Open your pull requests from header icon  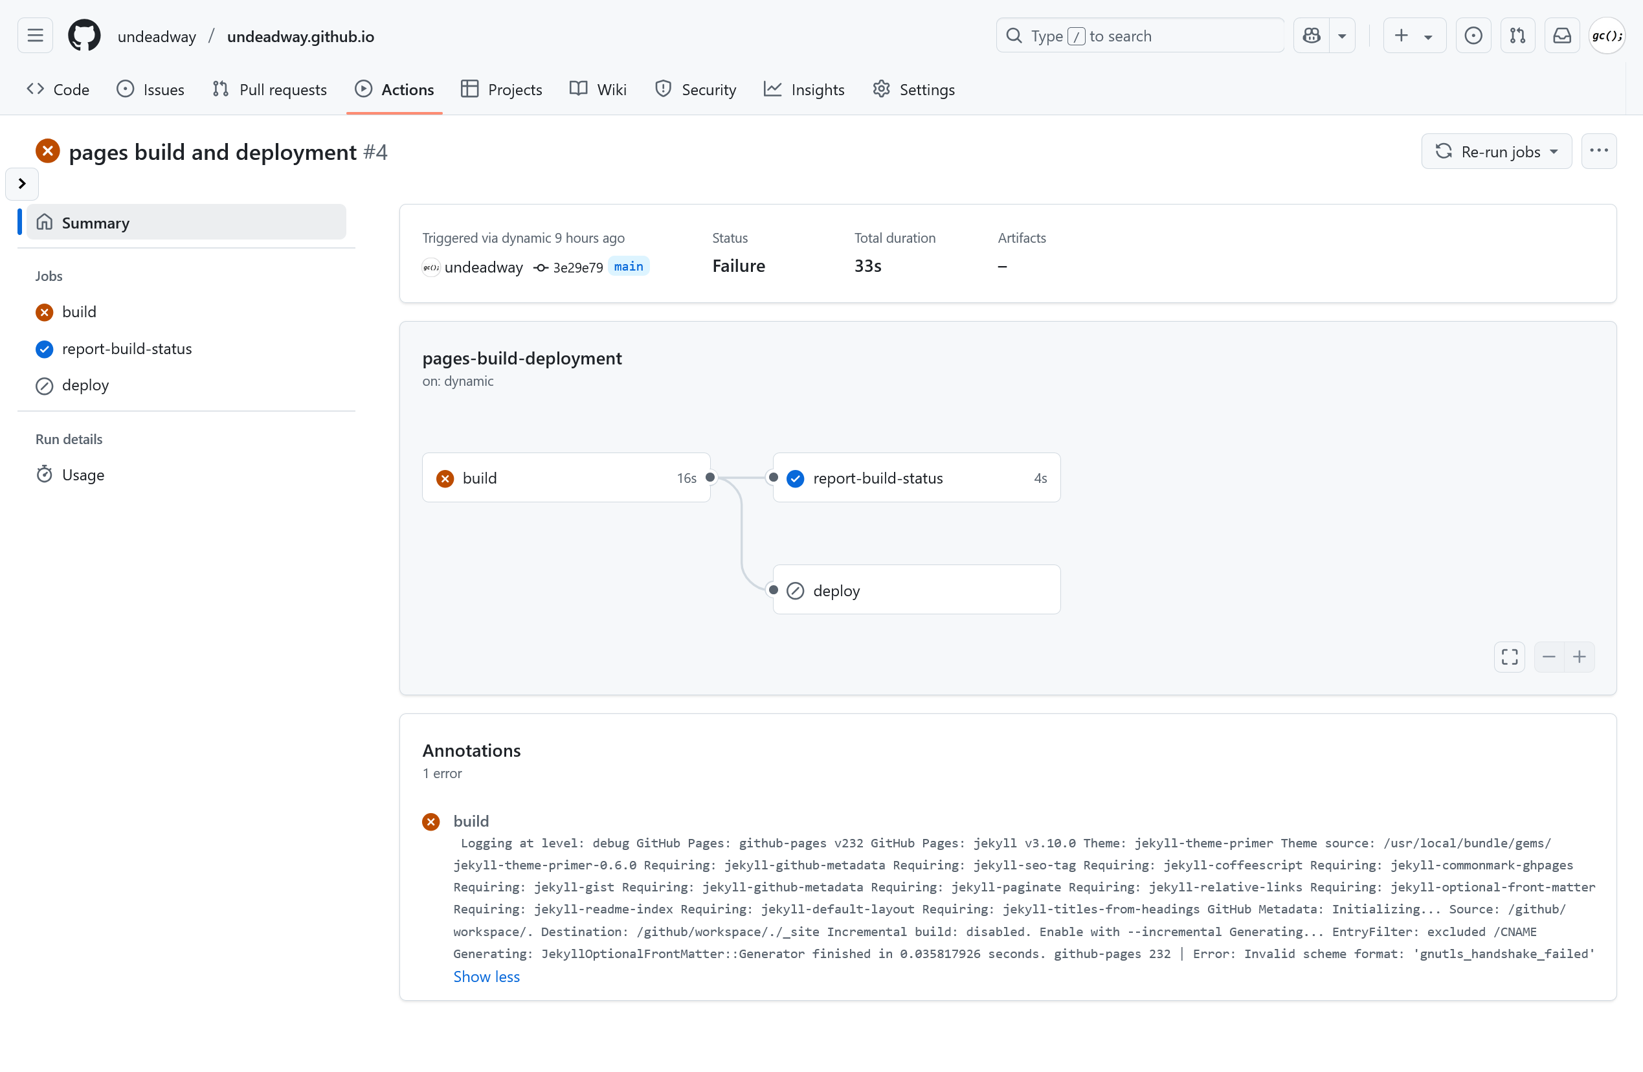point(1517,36)
